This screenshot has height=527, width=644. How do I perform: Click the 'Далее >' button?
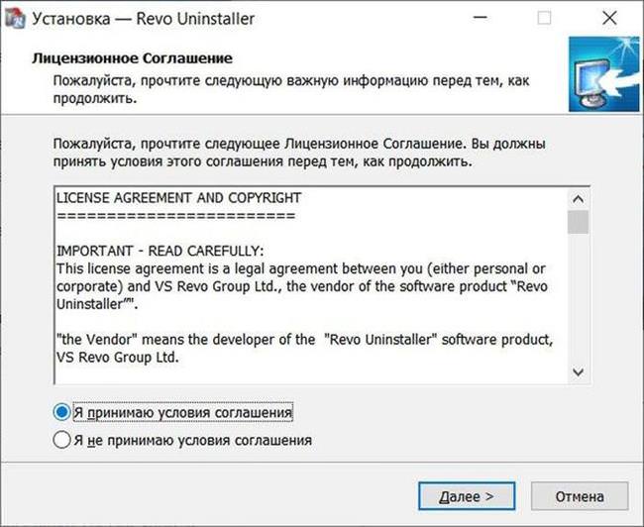pos(467,496)
